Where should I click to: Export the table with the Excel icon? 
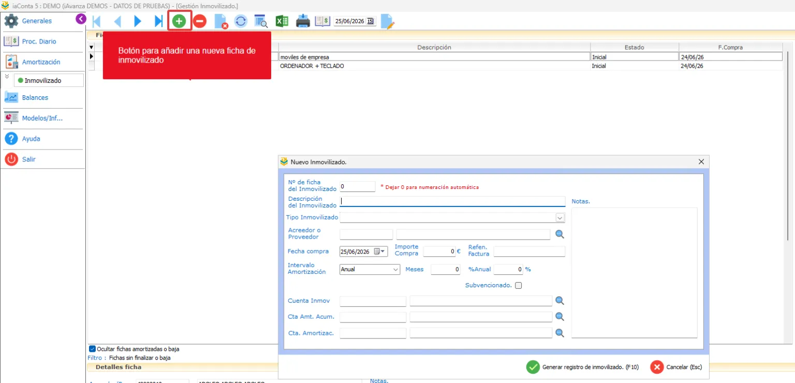(x=282, y=21)
